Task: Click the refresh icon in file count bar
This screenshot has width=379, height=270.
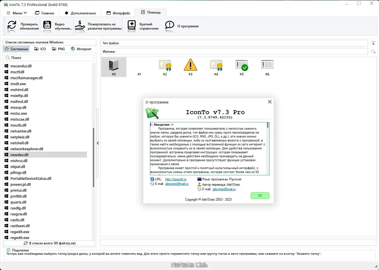Action: pyautogui.click(x=26, y=243)
